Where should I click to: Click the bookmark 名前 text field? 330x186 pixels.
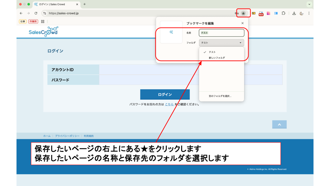pyautogui.click(x=221, y=33)
